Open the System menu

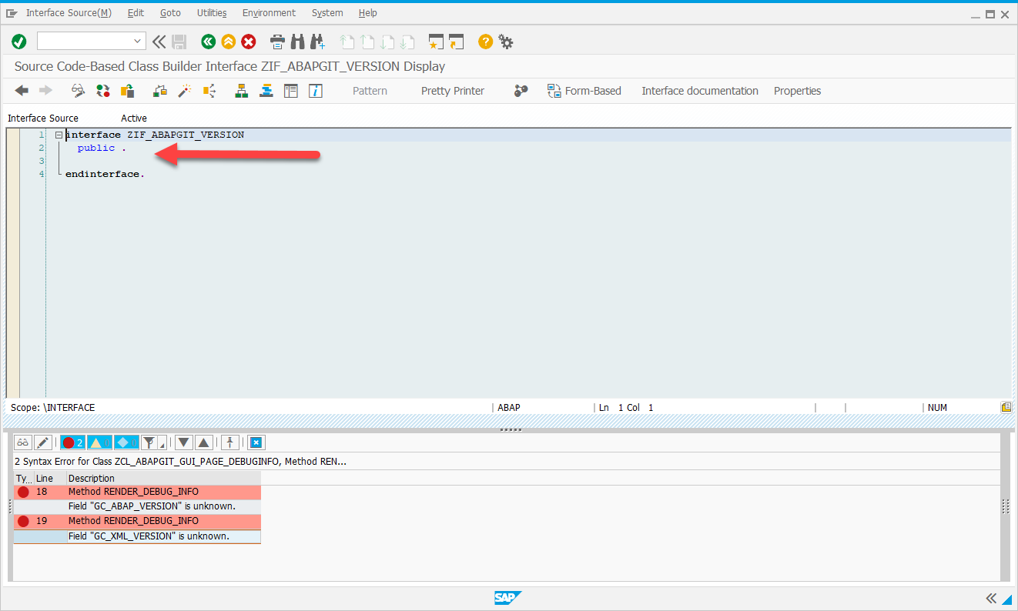tap(327, 13)
